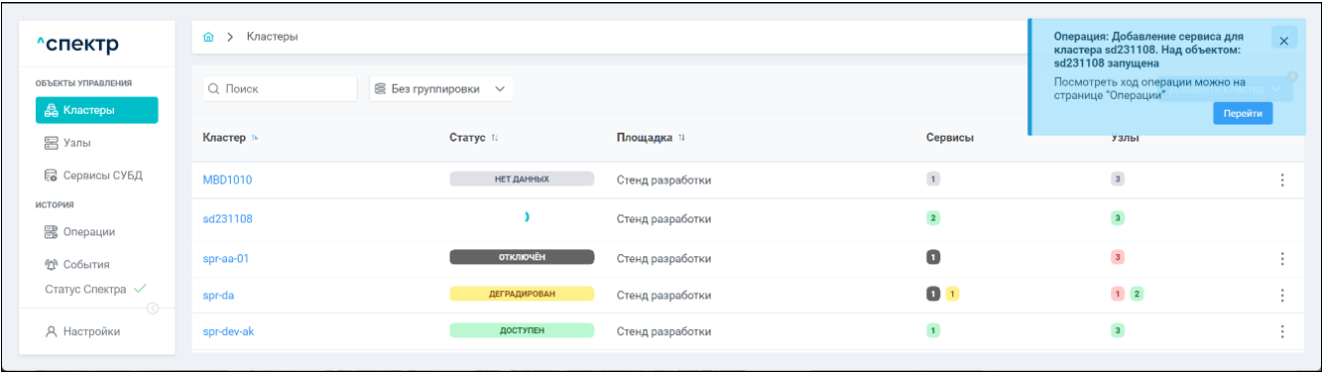The width and height of the screenshot is (1323, 373).
Task: Click the Поиск search field
Action: [280, 89]
